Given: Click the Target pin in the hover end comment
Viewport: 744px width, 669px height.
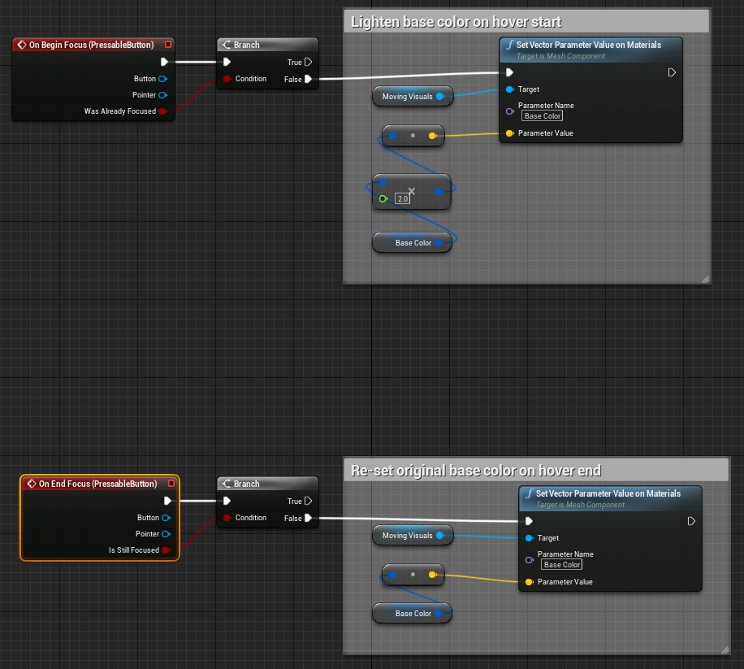Looking at the screenshot, I should point(529,538).
